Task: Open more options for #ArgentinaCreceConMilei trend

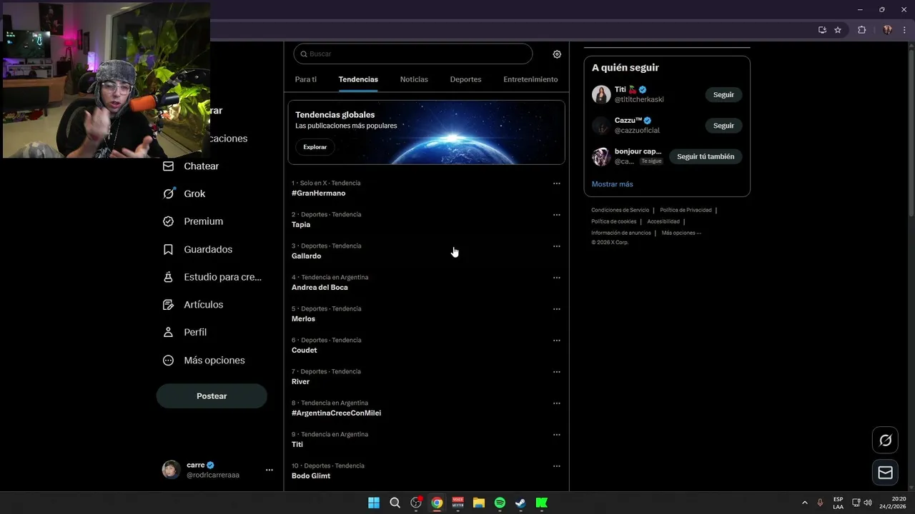Action: [556, 403]
